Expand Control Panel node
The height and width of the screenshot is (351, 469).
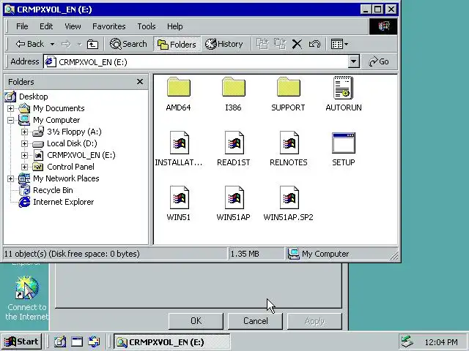point(24,167)
